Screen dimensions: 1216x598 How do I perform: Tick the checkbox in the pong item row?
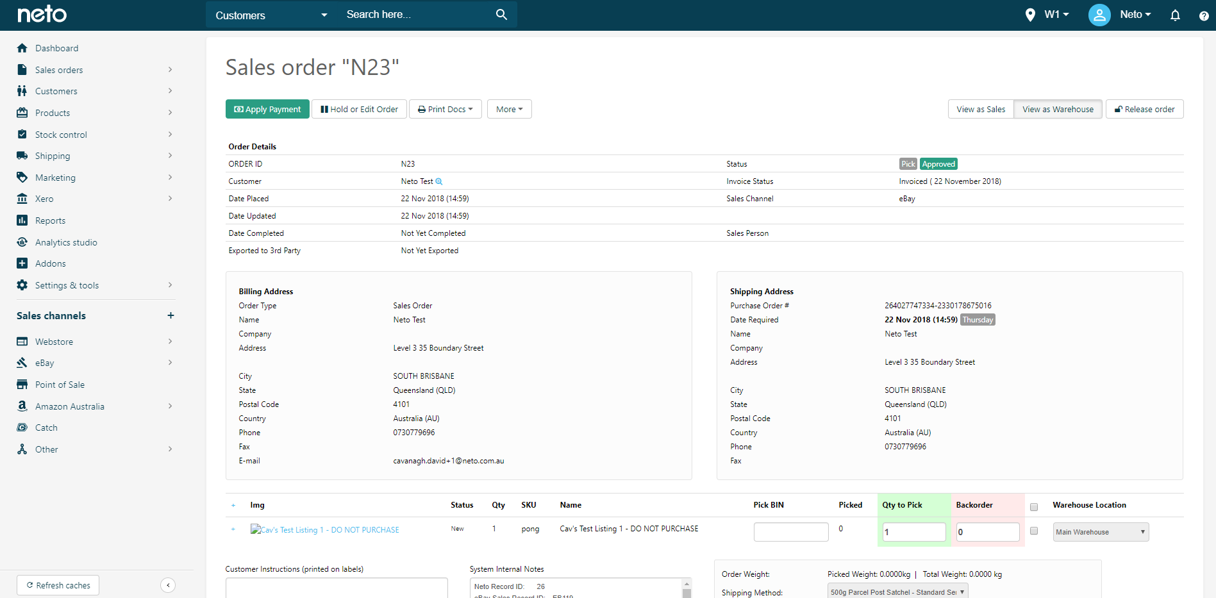coord(1033,531)
